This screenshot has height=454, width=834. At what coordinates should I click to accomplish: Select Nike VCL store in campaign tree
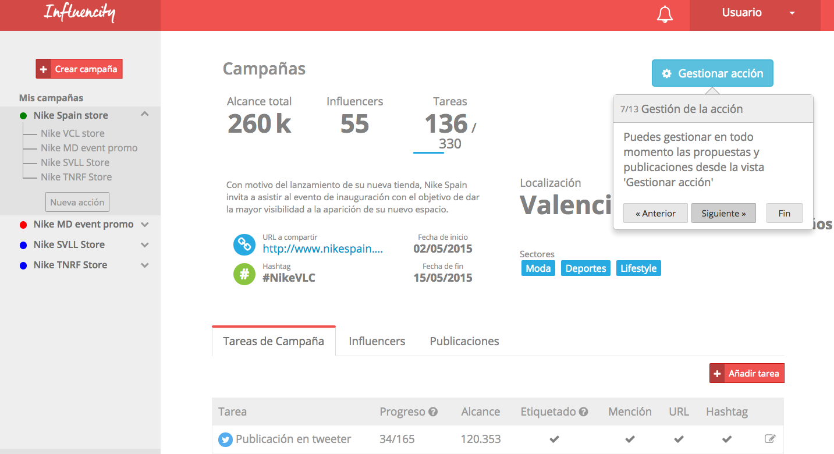[x=72, y=133]
